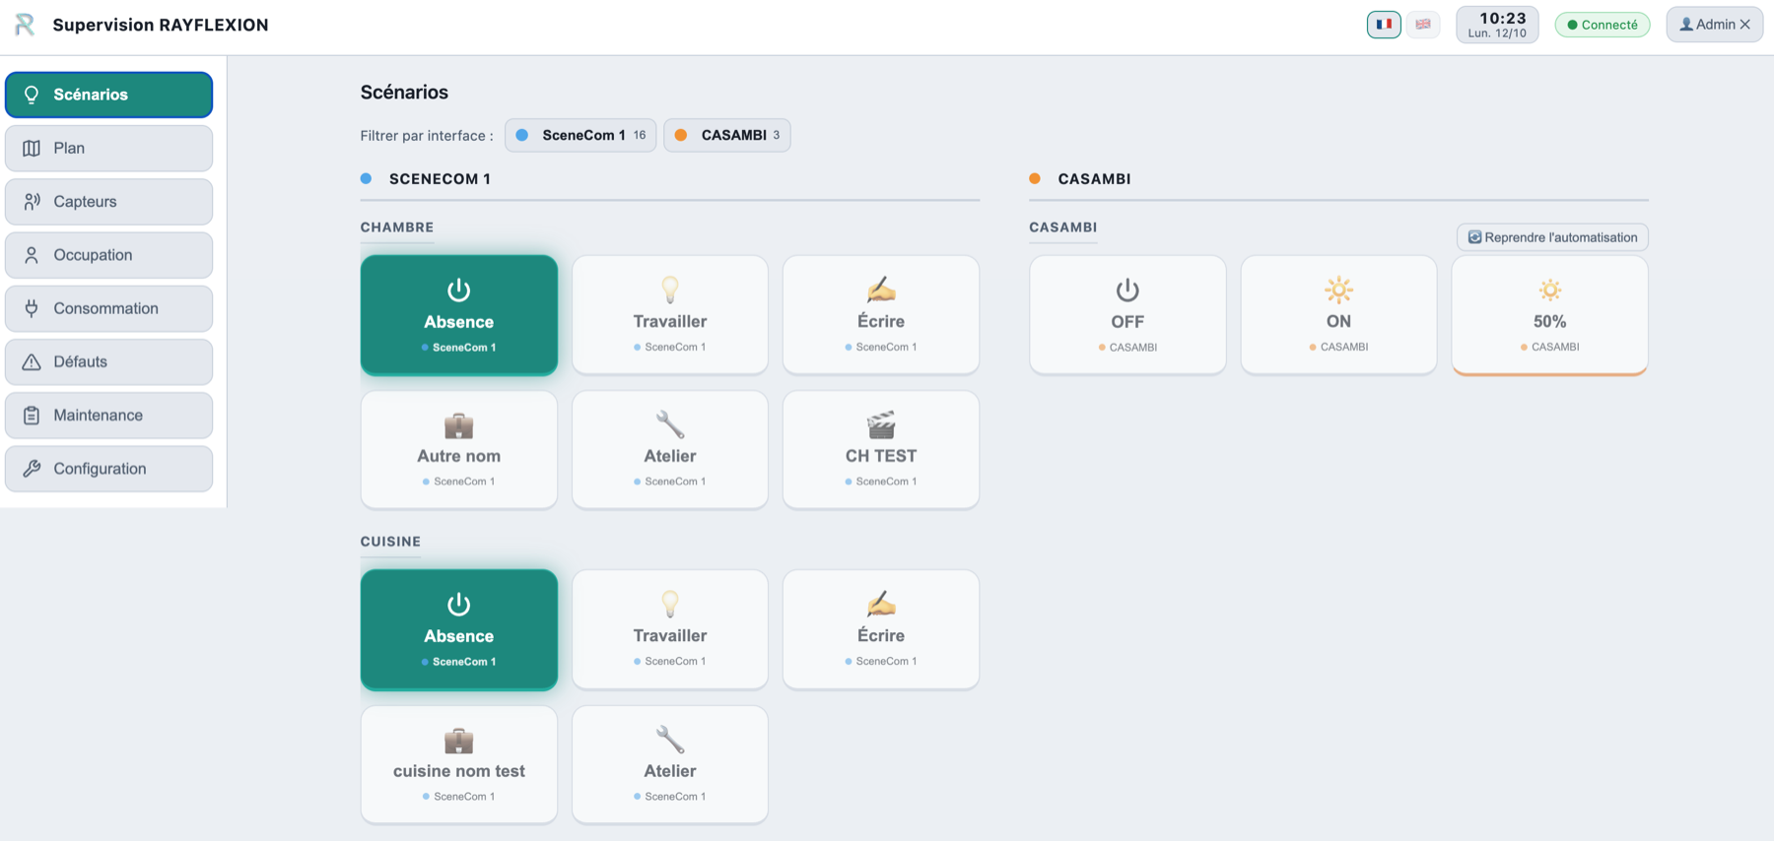Select the Absence scenario in Cuisine
Screen dimensions: 1774x841
459,629
